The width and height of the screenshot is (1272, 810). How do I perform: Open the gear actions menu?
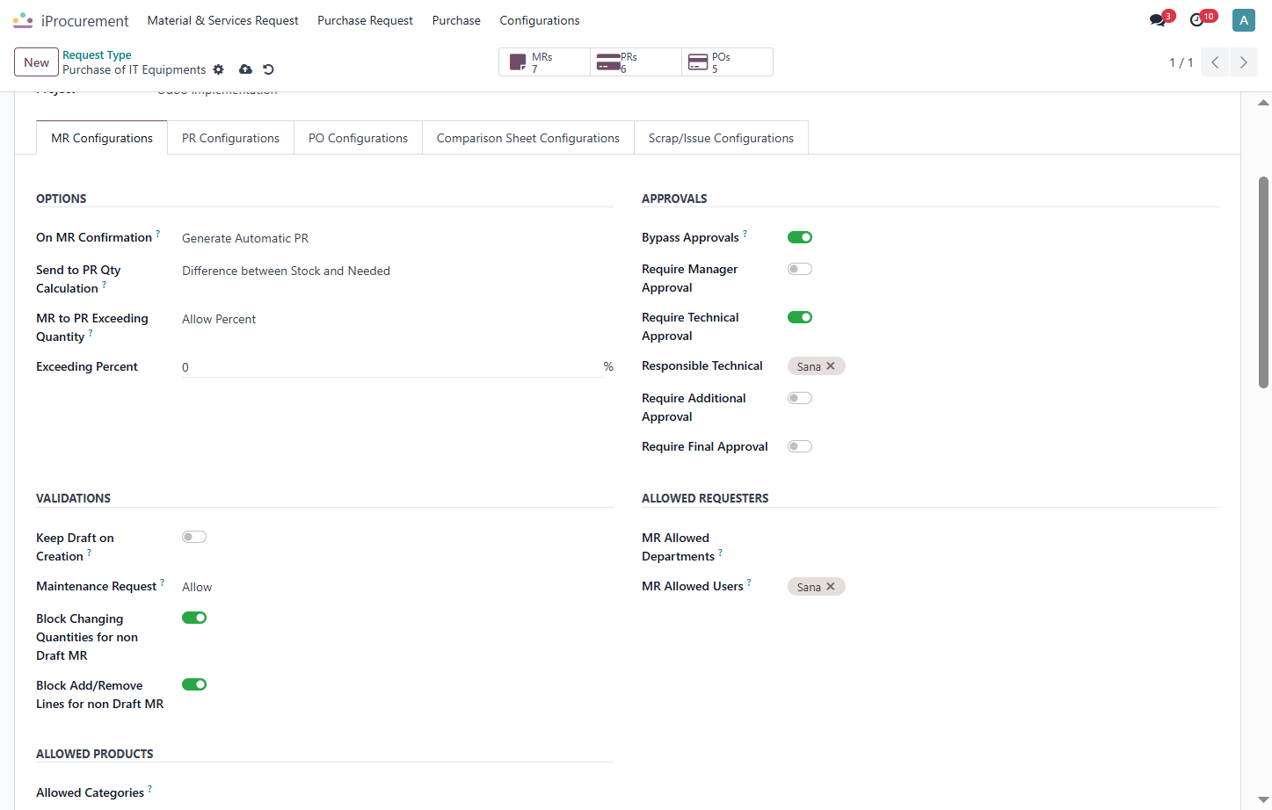click(219, 69)
